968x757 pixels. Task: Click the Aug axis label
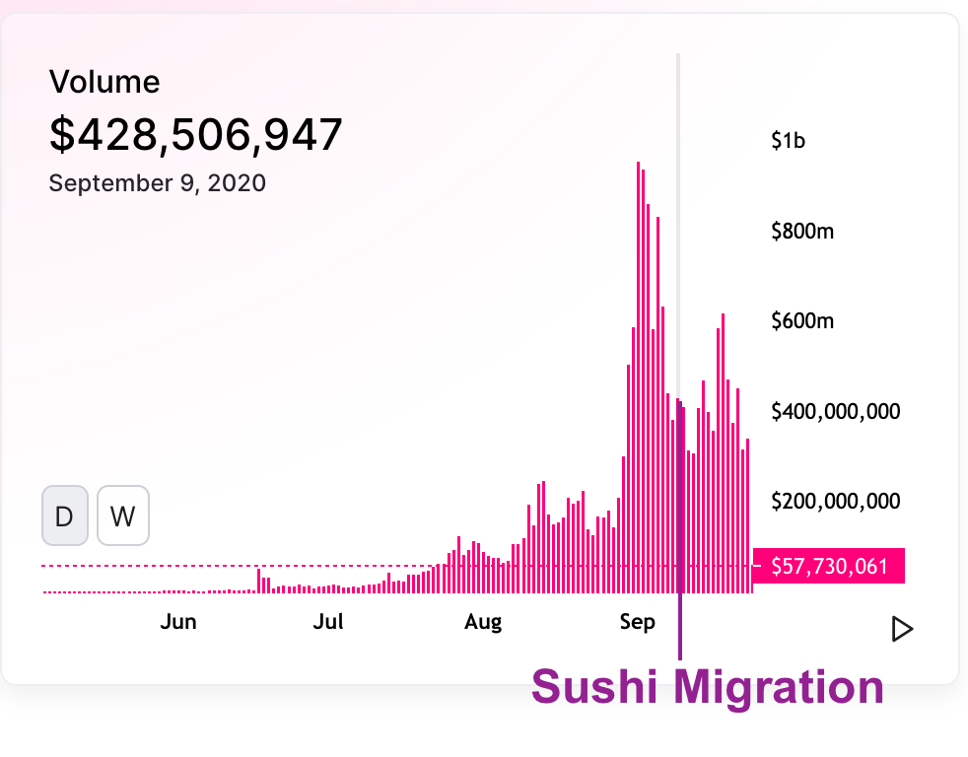(483, 622)
